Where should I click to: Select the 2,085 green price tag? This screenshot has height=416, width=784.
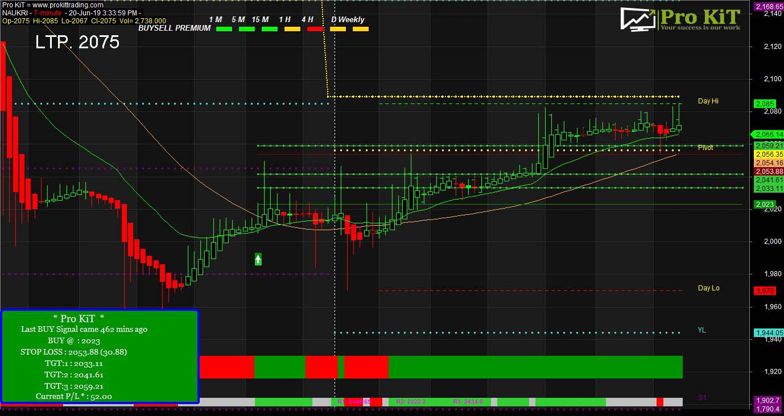[764, 104]
